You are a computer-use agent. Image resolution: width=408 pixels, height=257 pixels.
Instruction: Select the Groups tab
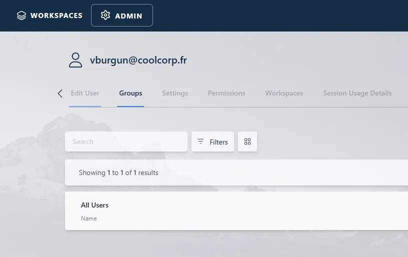130,93
